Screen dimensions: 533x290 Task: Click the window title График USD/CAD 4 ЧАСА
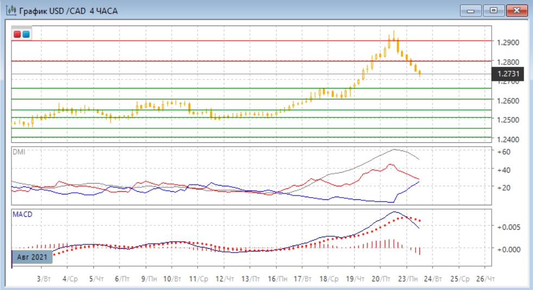[68, 11]
